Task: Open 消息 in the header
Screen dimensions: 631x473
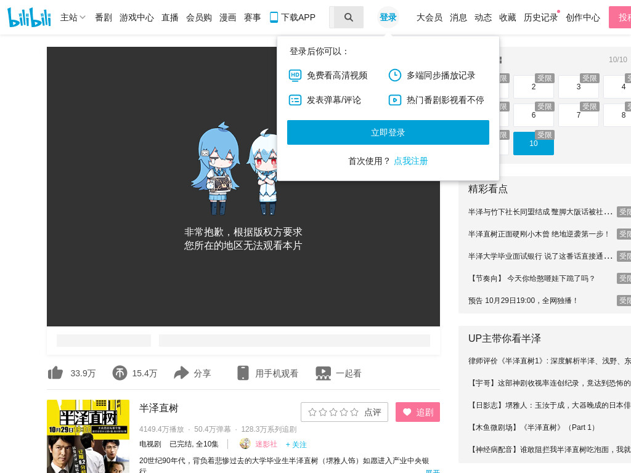Action: pyautogui.click(x=458, y=17)
